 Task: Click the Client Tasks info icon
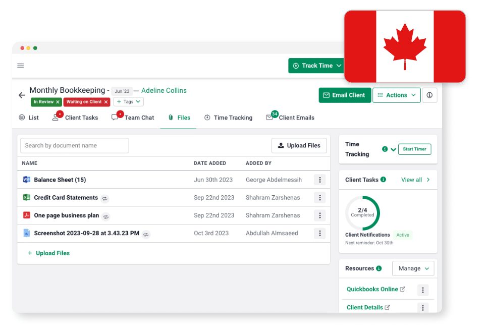point(383,180)
